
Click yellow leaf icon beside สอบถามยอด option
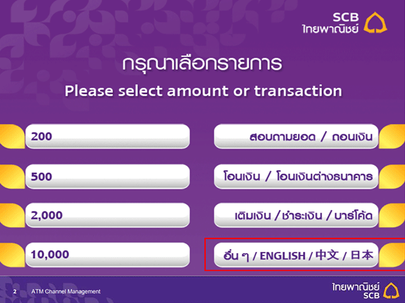tap(392, 137)
